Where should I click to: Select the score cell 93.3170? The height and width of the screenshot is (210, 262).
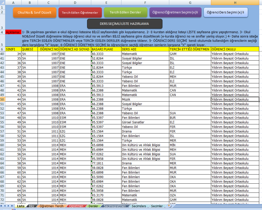coord(106,195)
